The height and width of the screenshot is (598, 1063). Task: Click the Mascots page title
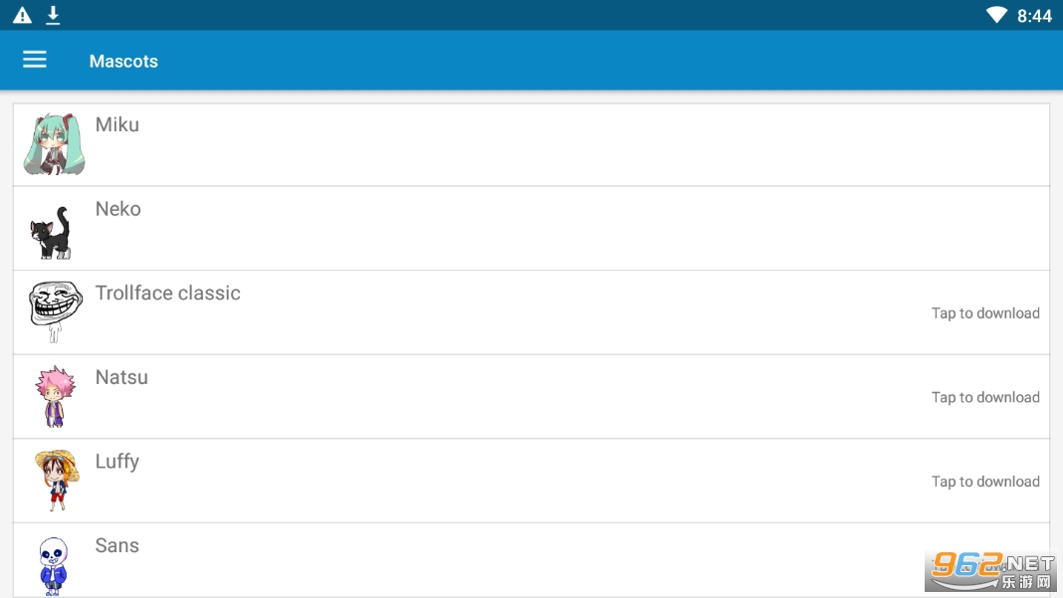click(x=123, y=61)
